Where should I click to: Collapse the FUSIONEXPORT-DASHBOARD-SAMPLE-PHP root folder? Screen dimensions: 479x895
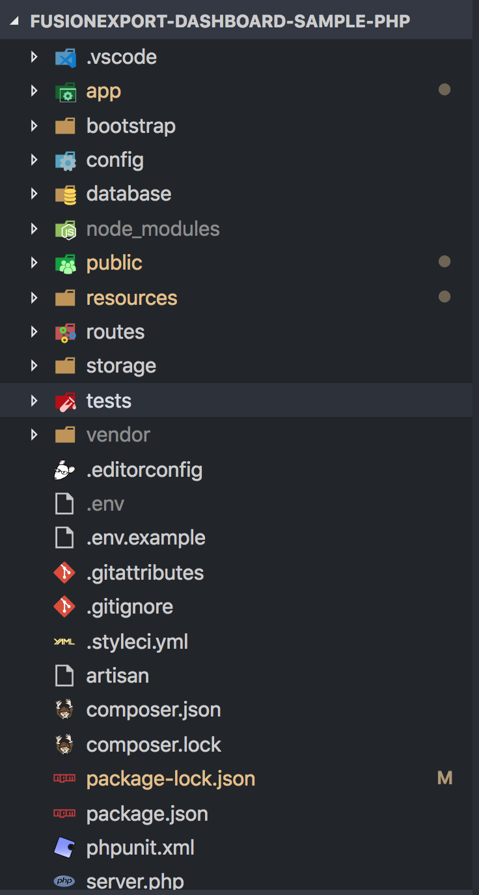(x=14, y=20)
